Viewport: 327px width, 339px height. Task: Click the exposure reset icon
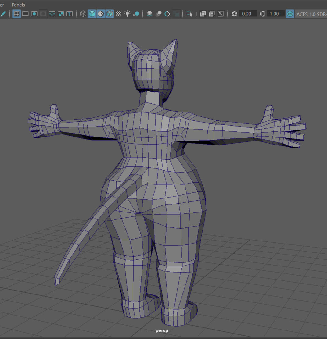[234, 14]
